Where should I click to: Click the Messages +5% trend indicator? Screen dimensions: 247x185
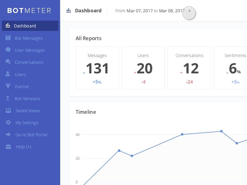97,82
